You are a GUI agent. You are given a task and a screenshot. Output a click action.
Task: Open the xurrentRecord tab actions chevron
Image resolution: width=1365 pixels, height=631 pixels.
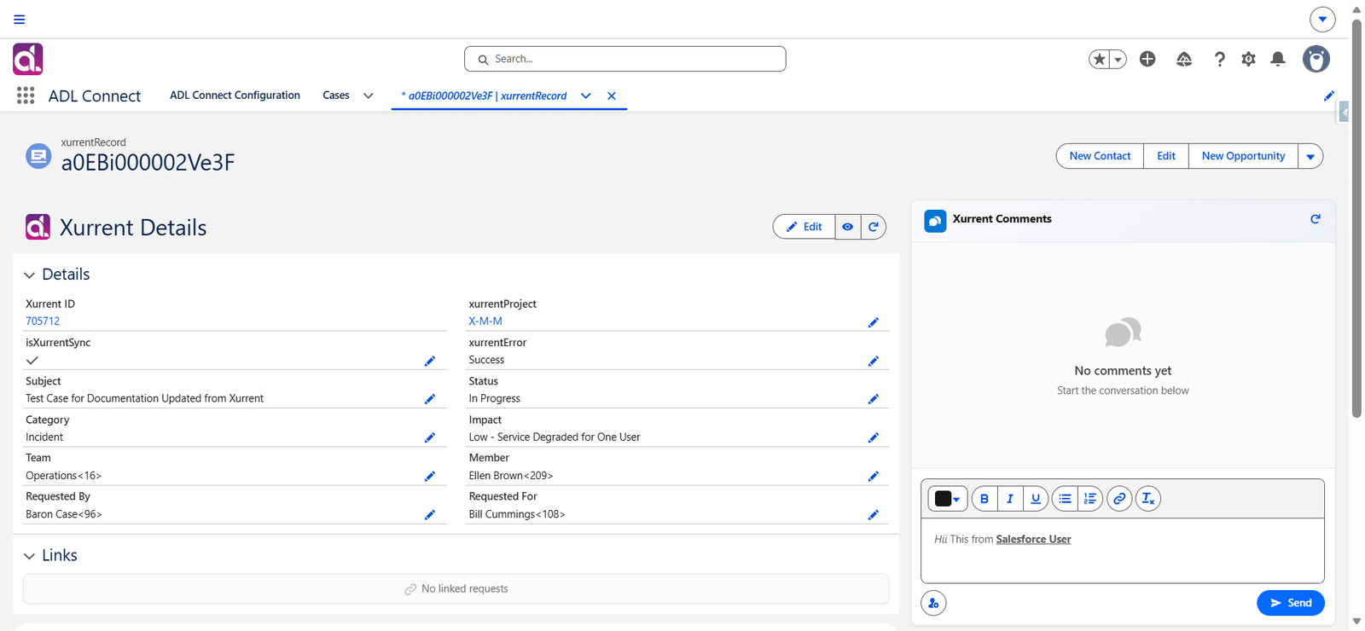[x=585, y=96]
